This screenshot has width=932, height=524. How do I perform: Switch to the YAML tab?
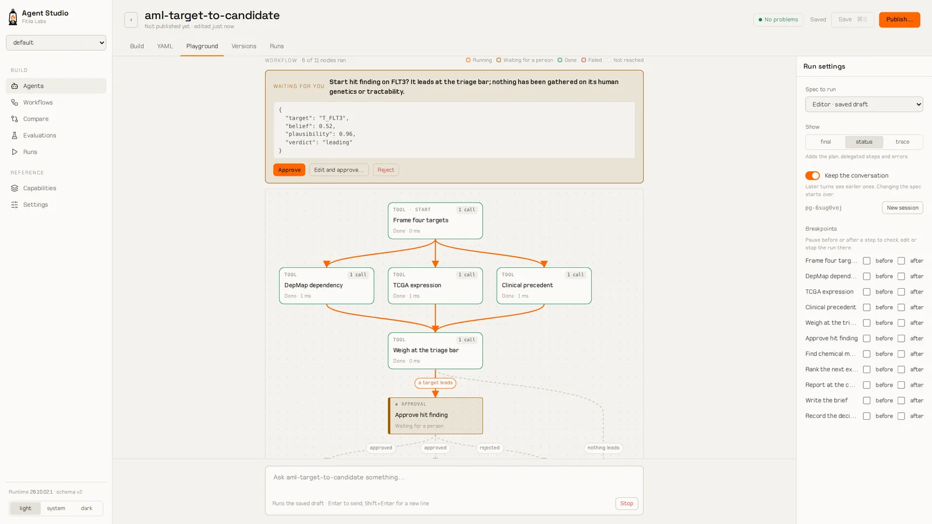coord(165,47)
